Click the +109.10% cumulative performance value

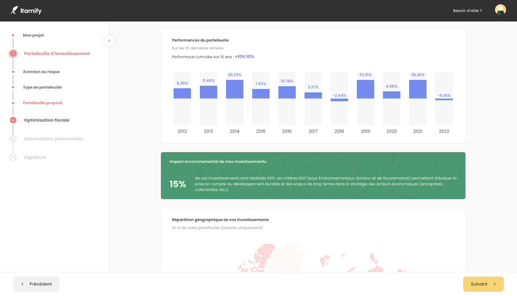pos(245,57)
